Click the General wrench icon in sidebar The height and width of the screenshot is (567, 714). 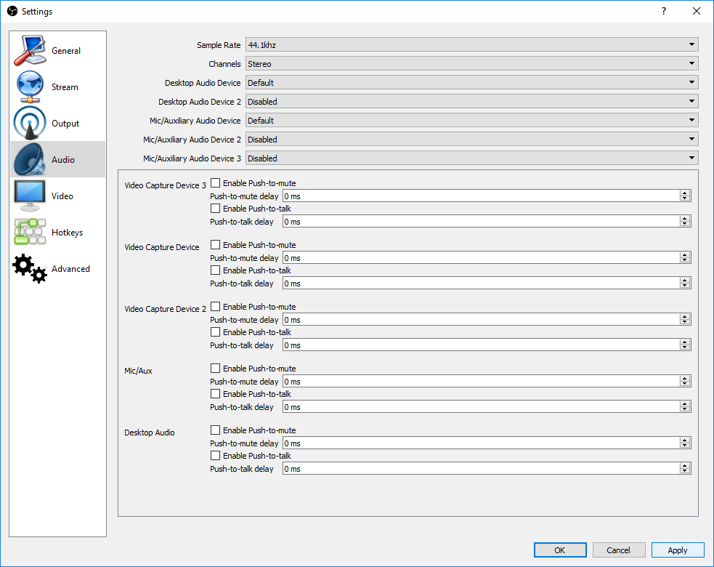(x=30, y=51)
